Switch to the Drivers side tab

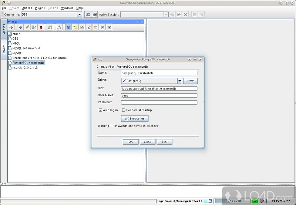[4, 50]
